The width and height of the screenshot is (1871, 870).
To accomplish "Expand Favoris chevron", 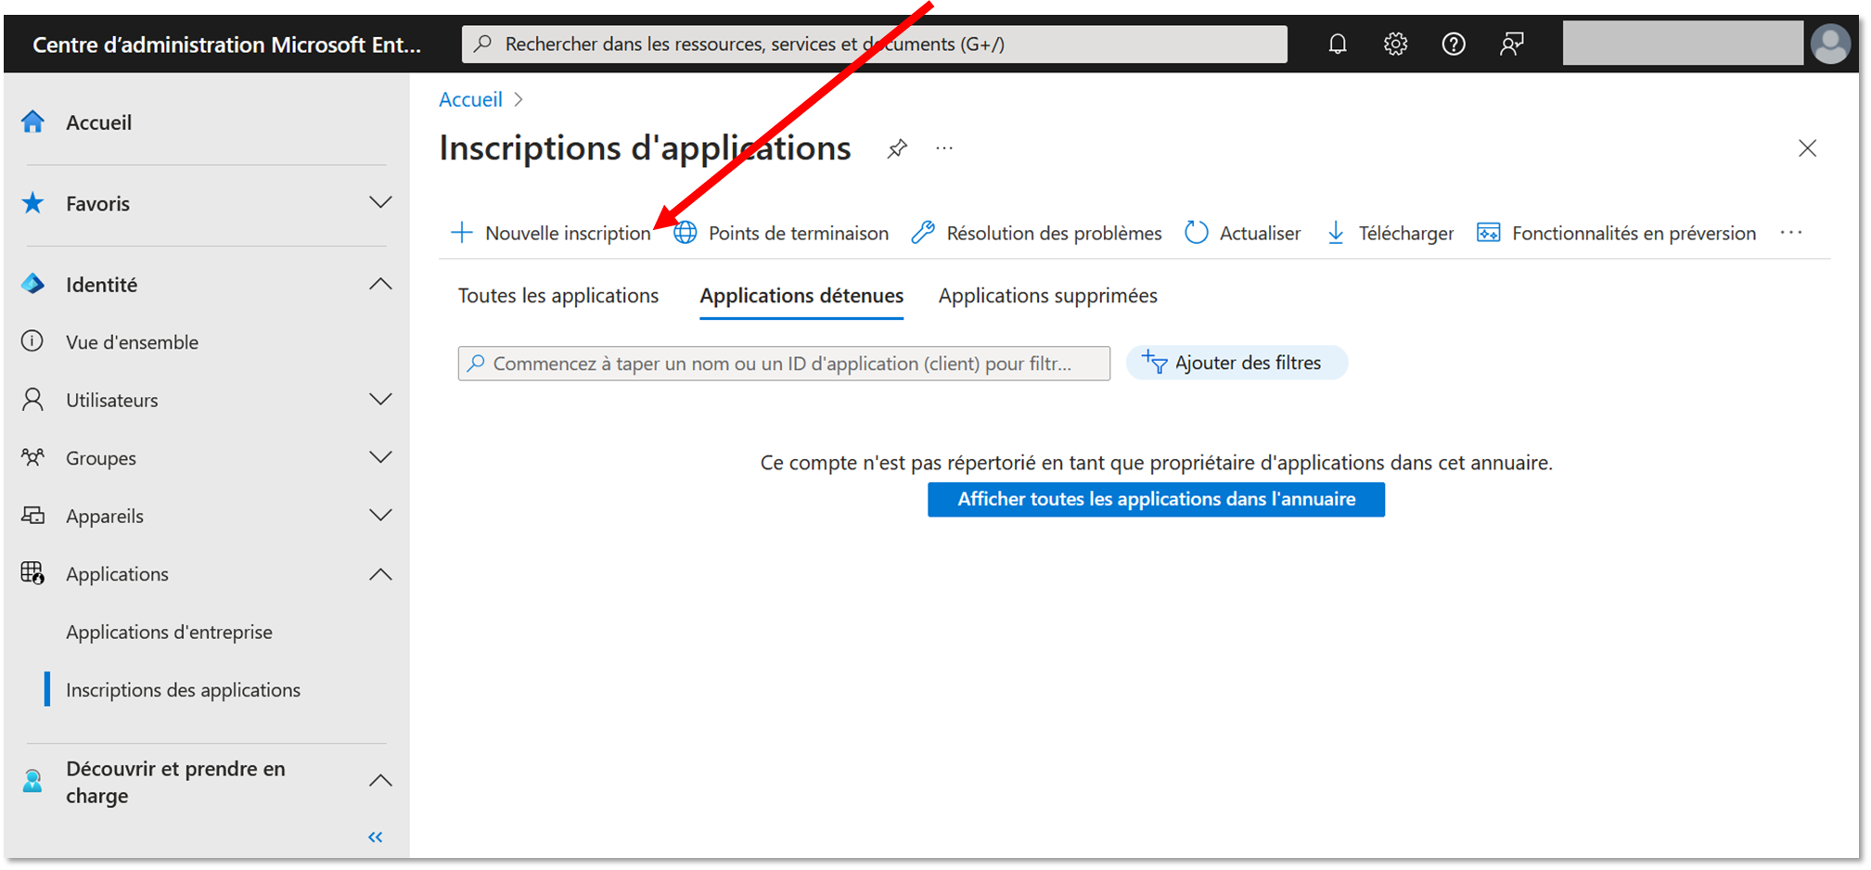I will [380, 202].
